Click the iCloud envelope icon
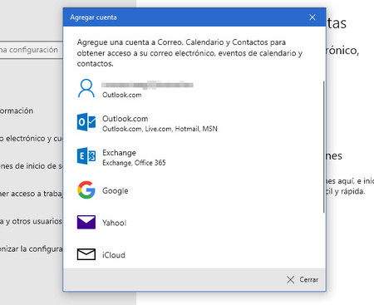This screenshot has height=305, width=374. (x=86, y=254)
